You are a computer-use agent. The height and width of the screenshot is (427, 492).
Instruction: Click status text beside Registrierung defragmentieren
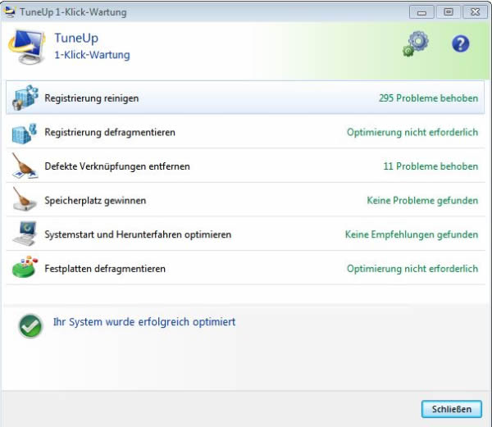tap(412, 132)
